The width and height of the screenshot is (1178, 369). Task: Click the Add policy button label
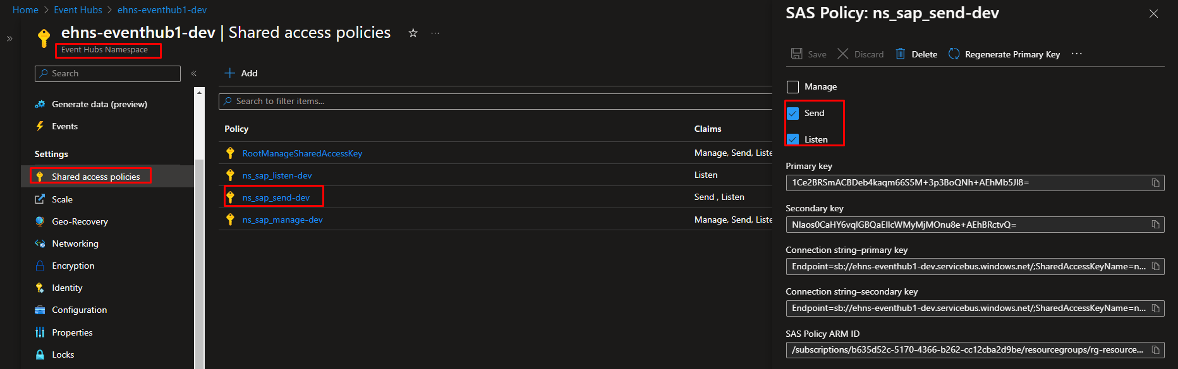tap(249, 73)
